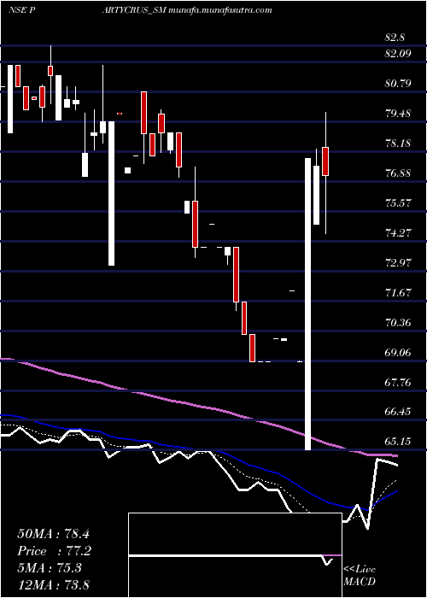This screenshot has height=598, width=427.
Task: Select the 74.27 price level label
Action: pos(398,233)
